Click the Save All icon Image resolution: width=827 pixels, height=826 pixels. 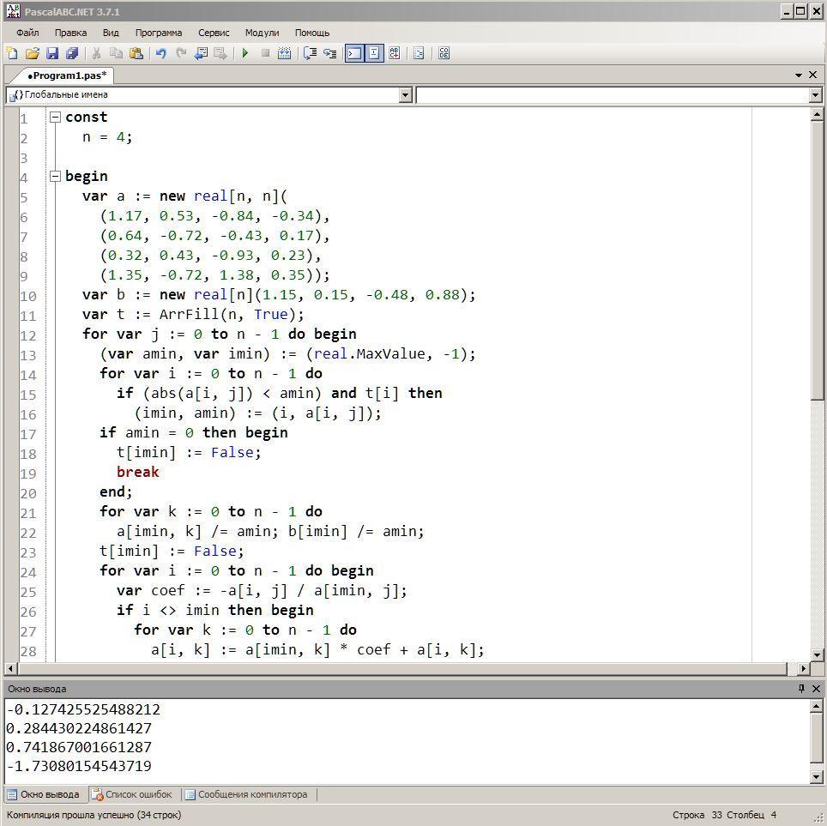72,53
